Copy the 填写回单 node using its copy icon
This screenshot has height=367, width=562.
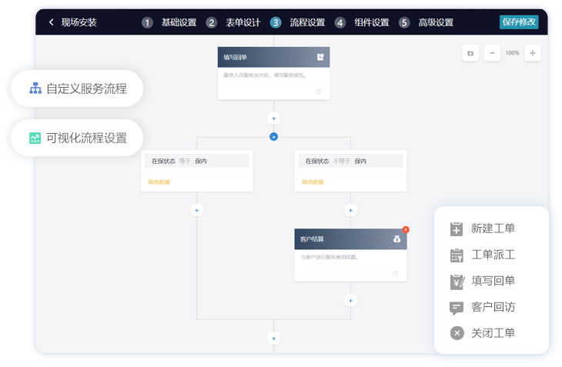[318, 92]
